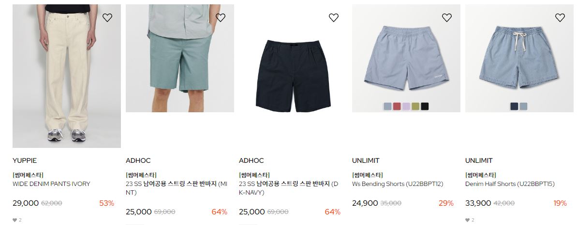Image resolution: width=577 pixels, height=225 pixels.
Task: Open the ivory wide denim pants photo
Action: [67, 76]
